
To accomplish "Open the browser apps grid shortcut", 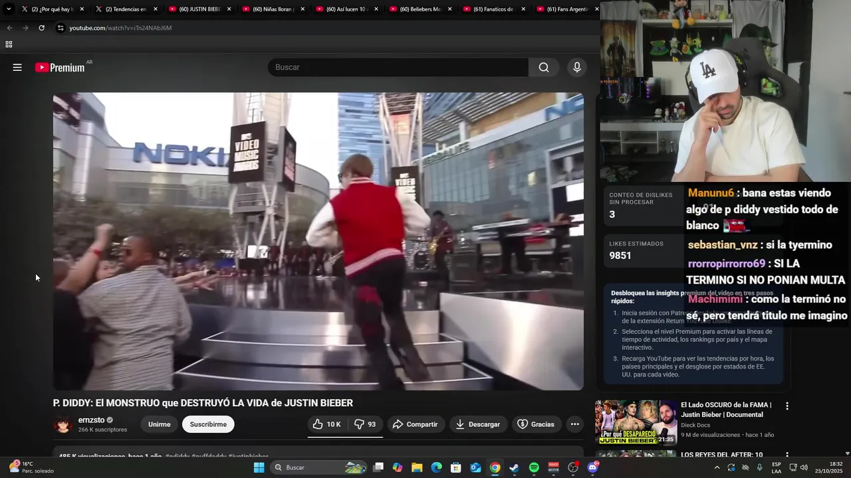I will [x=9, y=44].
